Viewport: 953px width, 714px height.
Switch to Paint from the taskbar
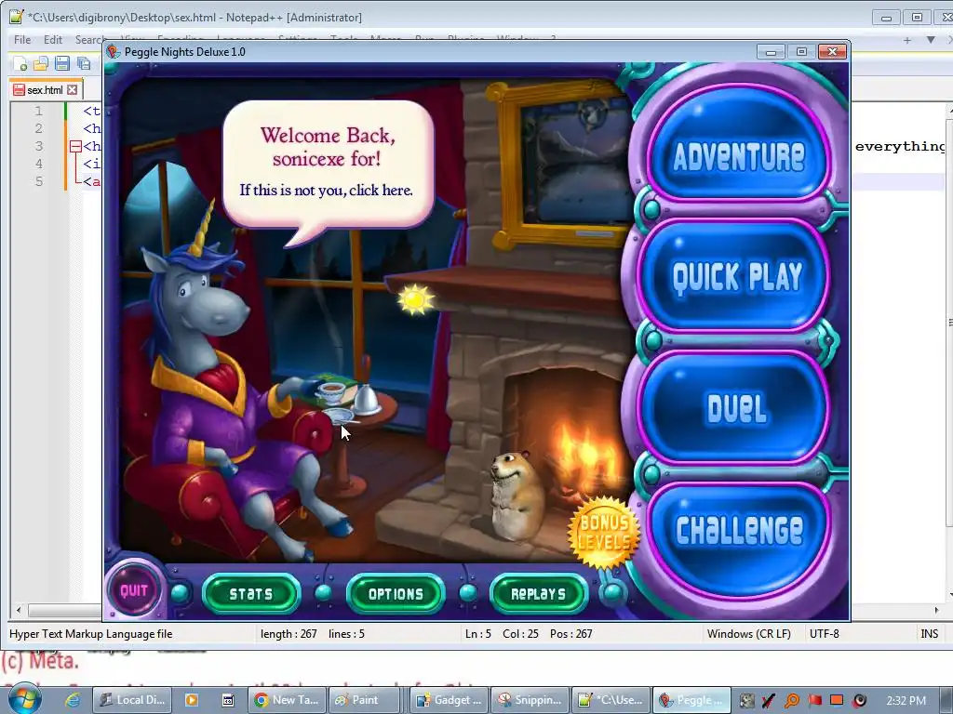(365, 700)
